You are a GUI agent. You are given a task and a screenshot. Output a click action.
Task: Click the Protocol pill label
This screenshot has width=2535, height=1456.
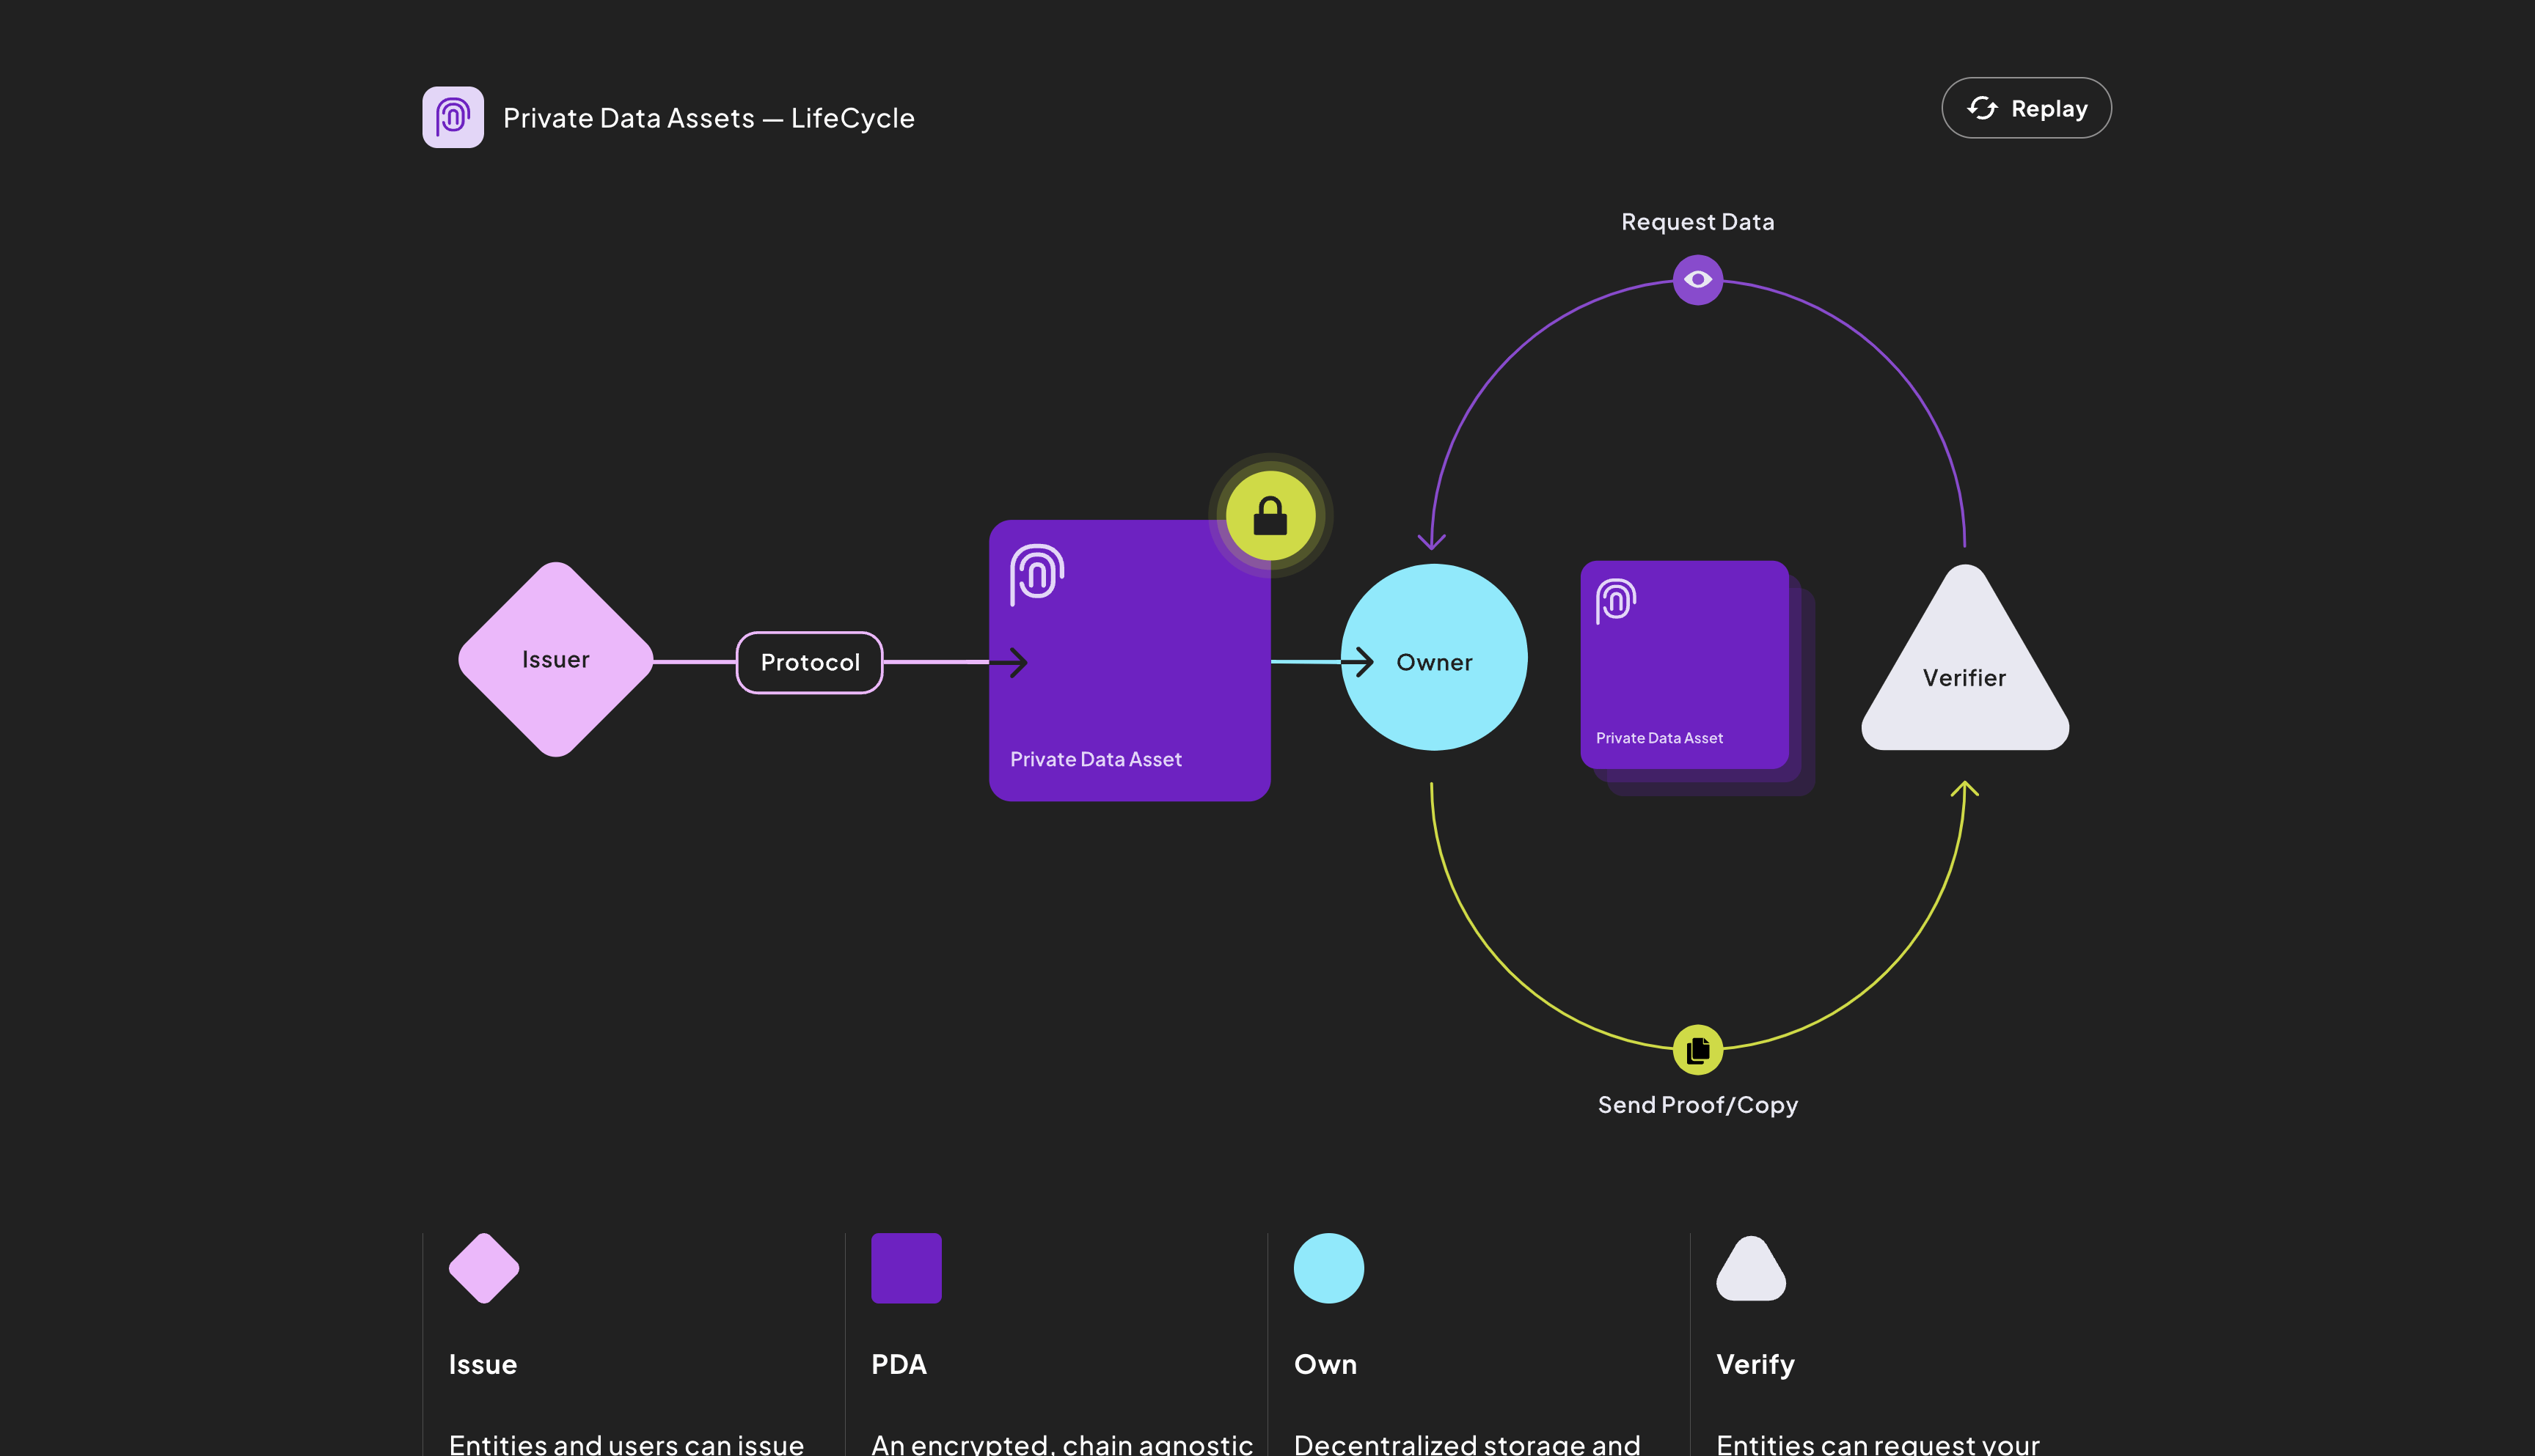(x=809, y=662)
